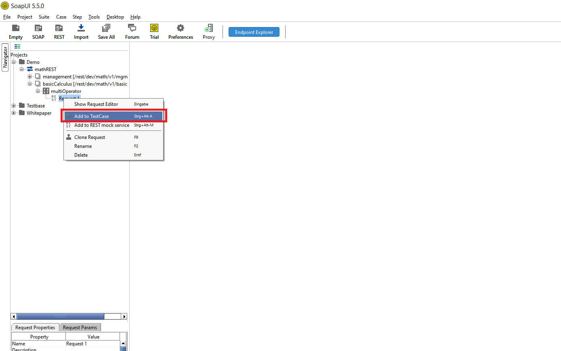Select the Testbase project label
Image resolution: width=561 pixels, height=351 pixels.
[36, 105]
